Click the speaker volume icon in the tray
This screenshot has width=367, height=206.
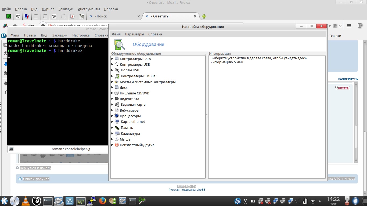click(x=297, y=201)
